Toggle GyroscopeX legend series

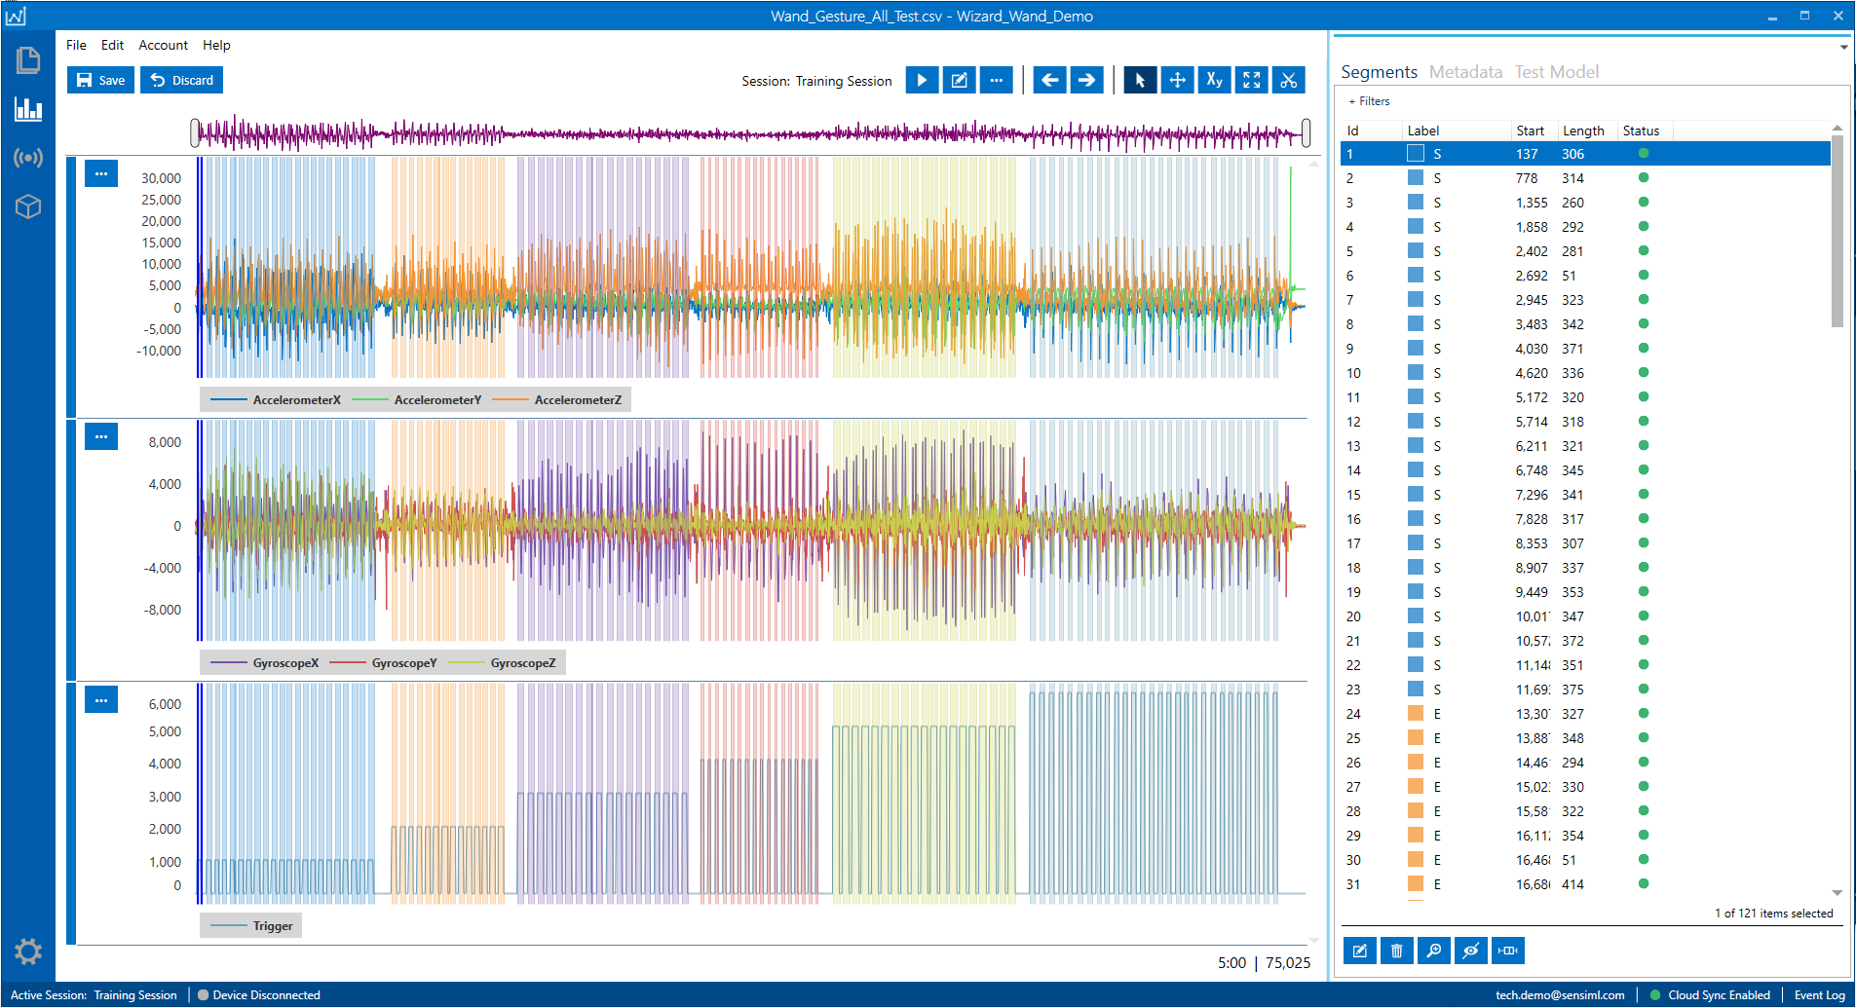pos(265,662)
